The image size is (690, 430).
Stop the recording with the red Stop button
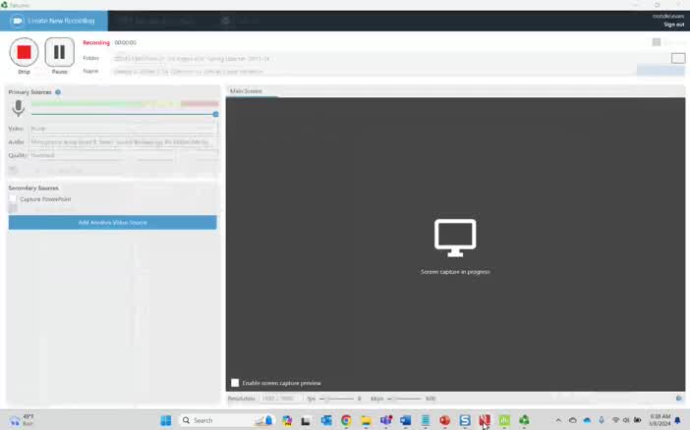coord(24,52)
